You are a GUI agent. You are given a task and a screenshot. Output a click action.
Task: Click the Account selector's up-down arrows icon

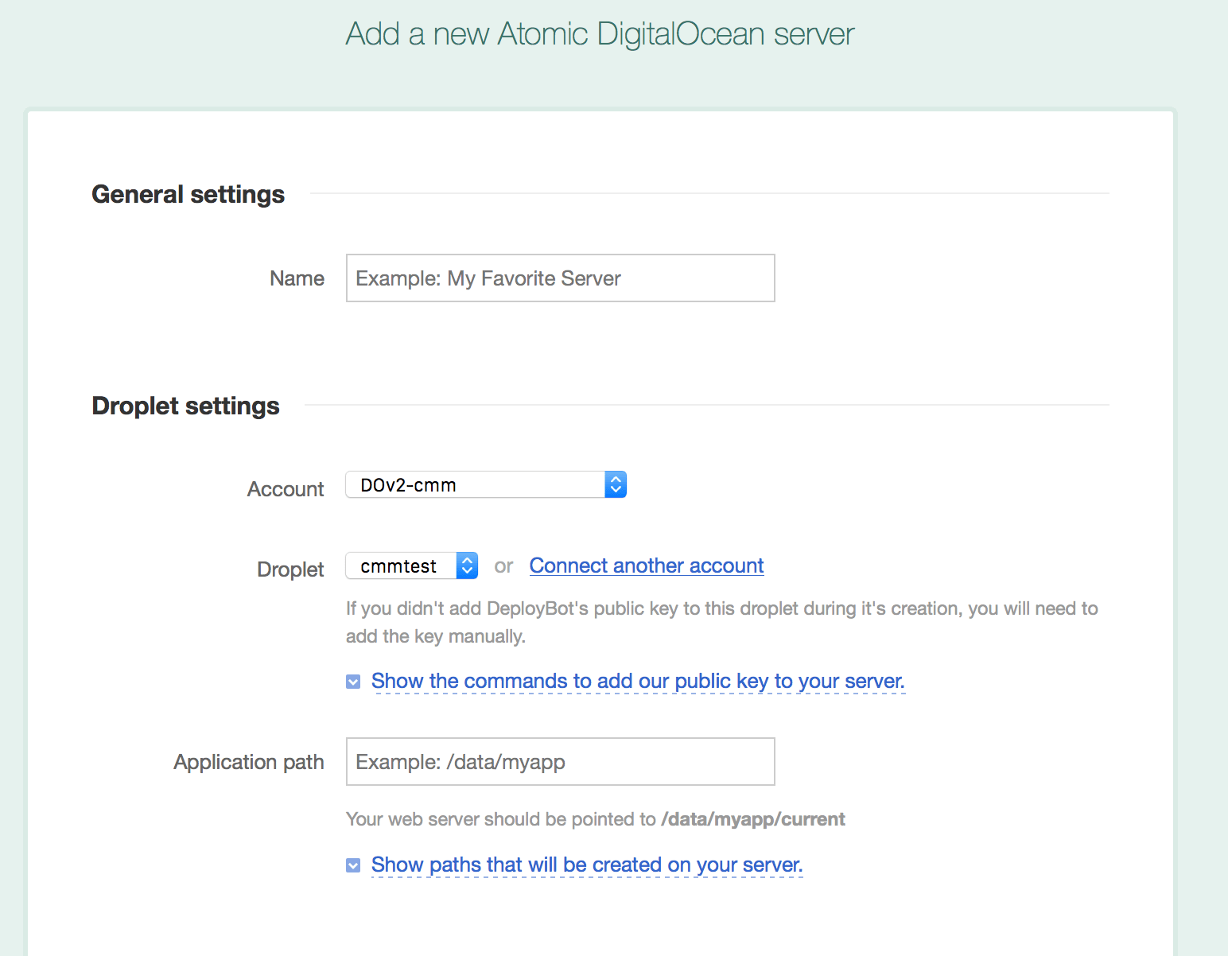[x=616, y=484]
